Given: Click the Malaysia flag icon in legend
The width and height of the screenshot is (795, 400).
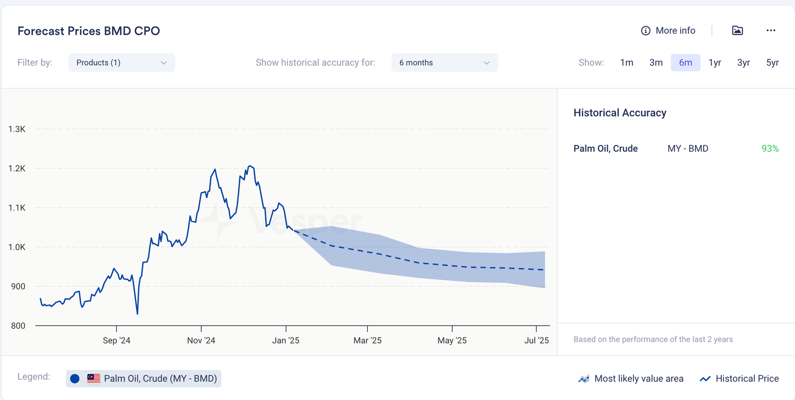Looking at the screenshot, I should point(93,379).
